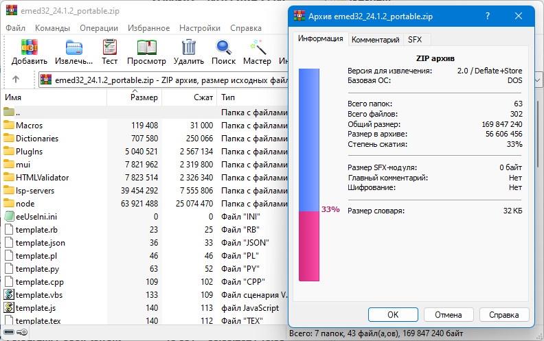Select the mui folder icon

[x=9, y=164]
